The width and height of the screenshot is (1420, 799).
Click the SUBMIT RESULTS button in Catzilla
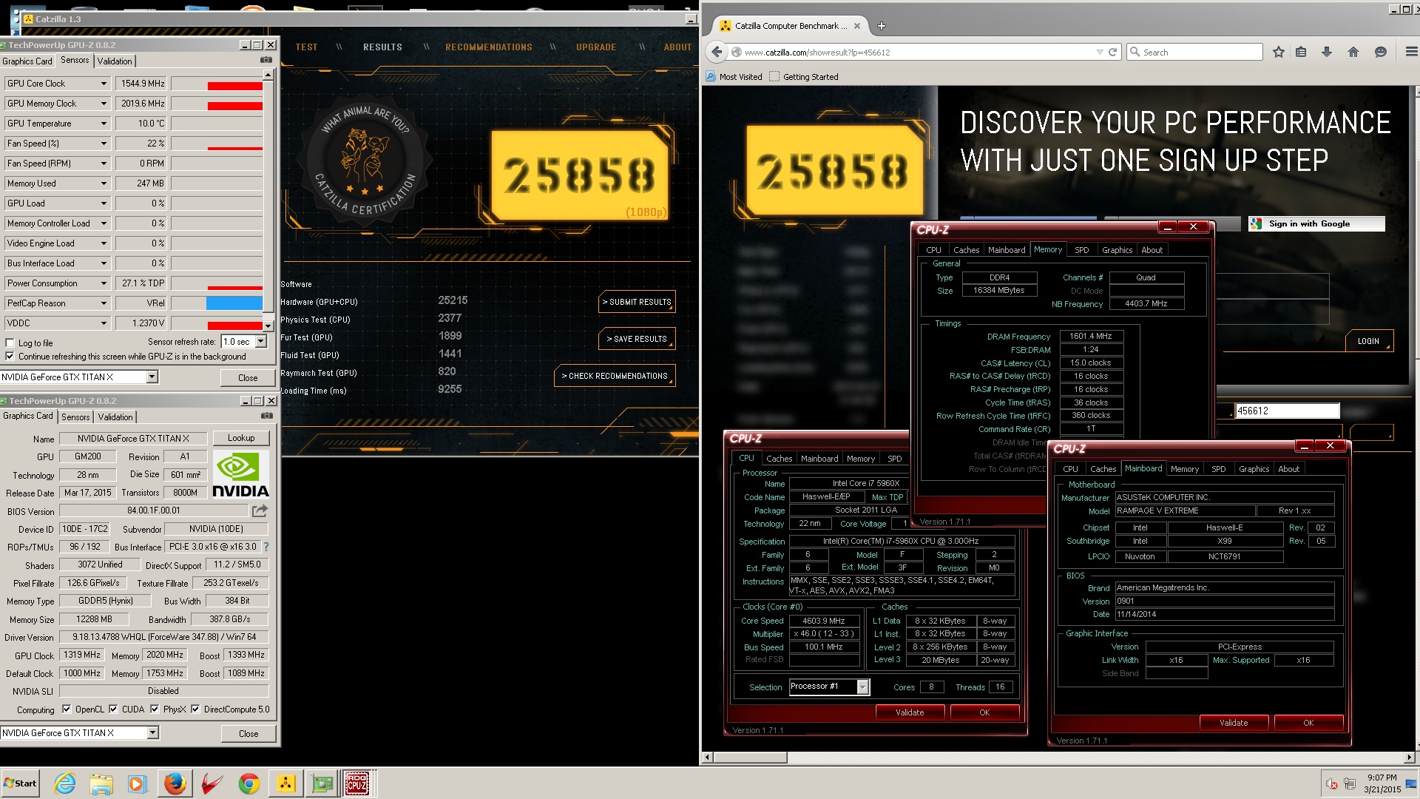tap(637, 302)
